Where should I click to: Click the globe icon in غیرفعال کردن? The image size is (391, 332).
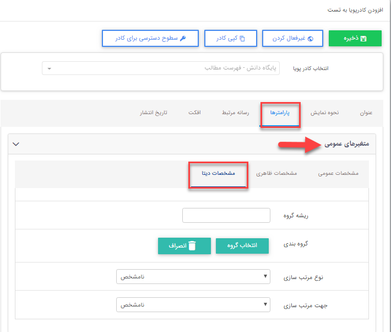coord(311,39)
